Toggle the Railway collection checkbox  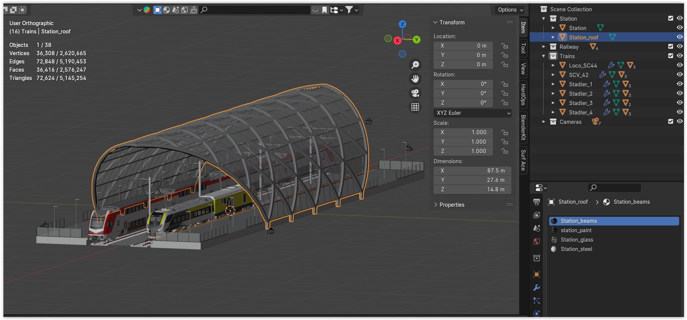tap(670, 47)
